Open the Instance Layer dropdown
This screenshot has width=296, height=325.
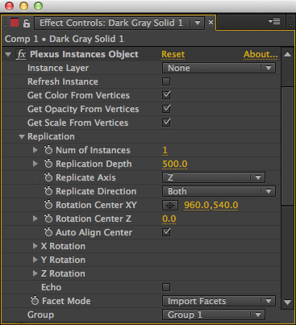[x=219, y=68]
